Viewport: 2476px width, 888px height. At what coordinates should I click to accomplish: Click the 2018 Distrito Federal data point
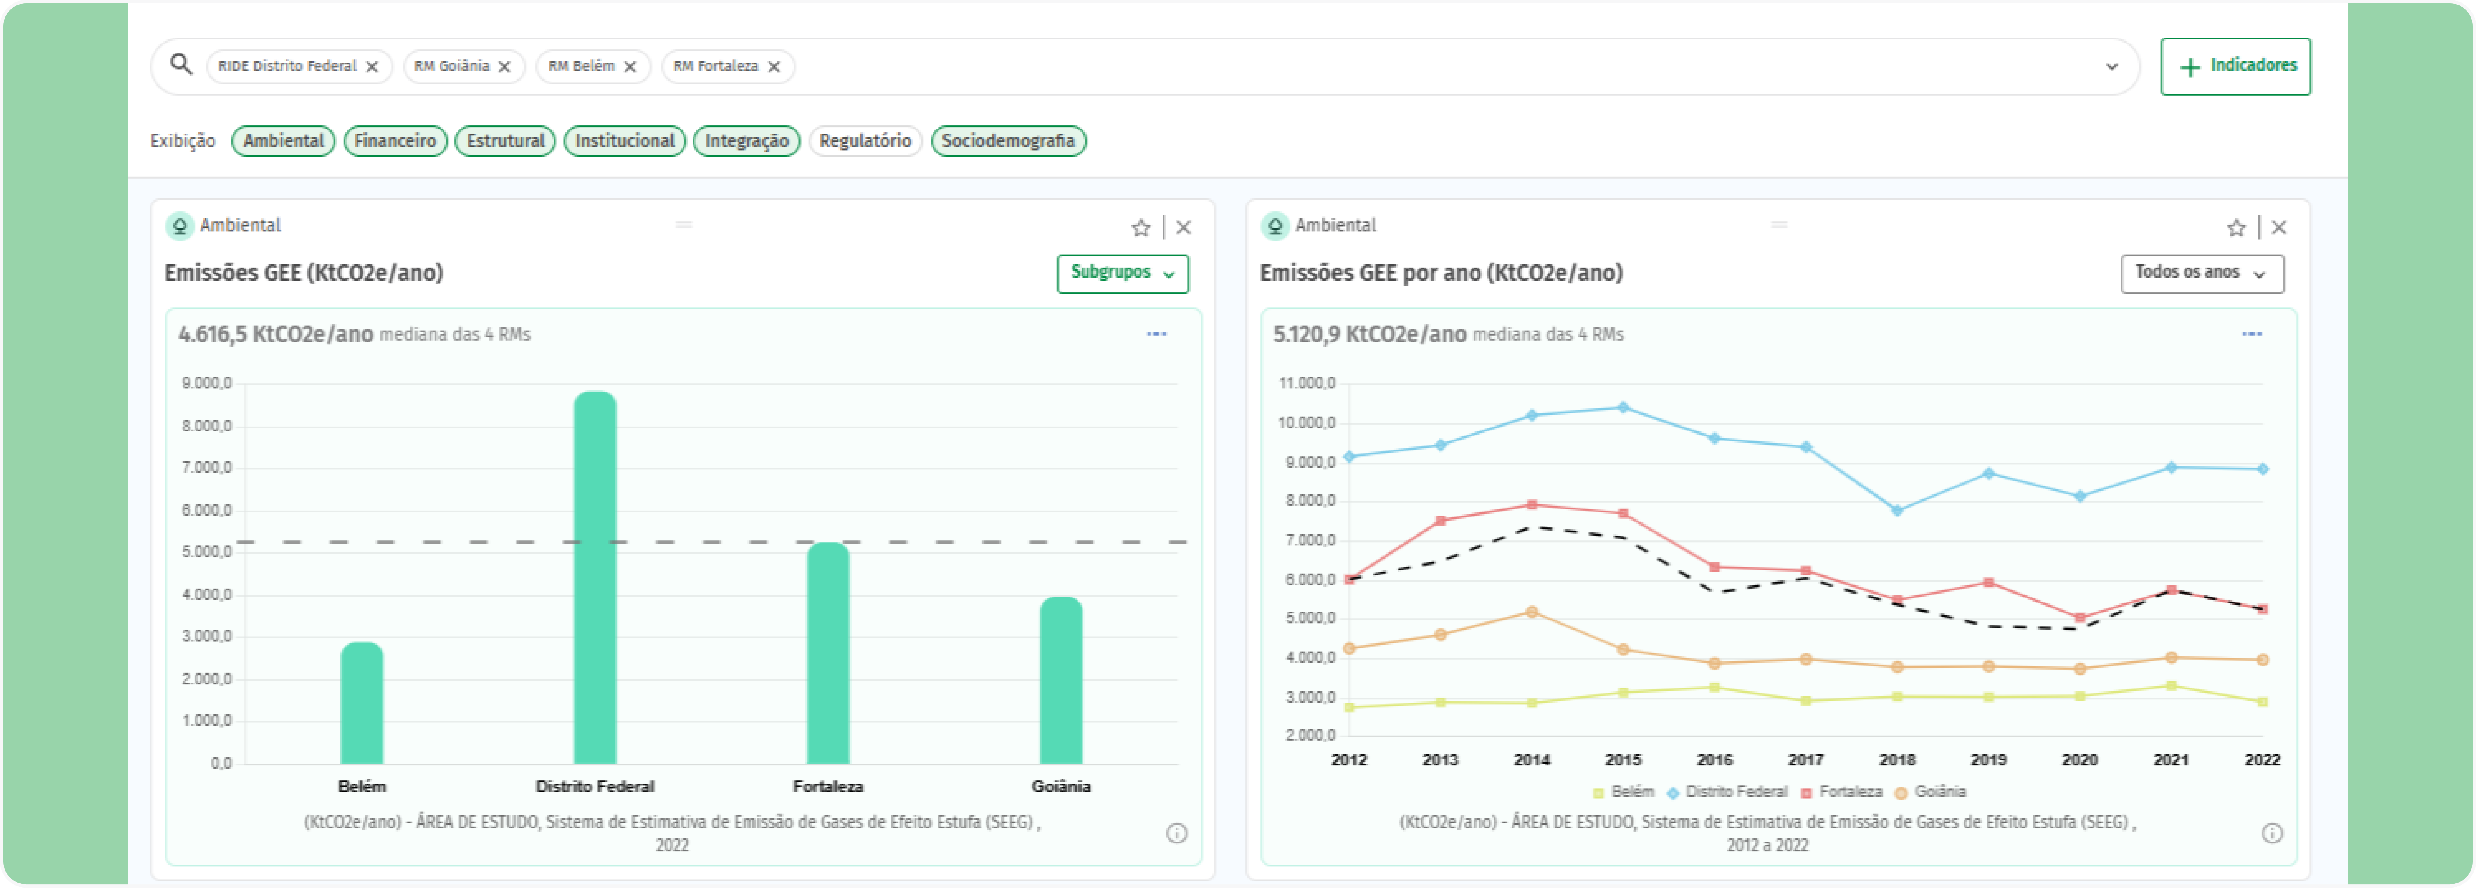1897,510
